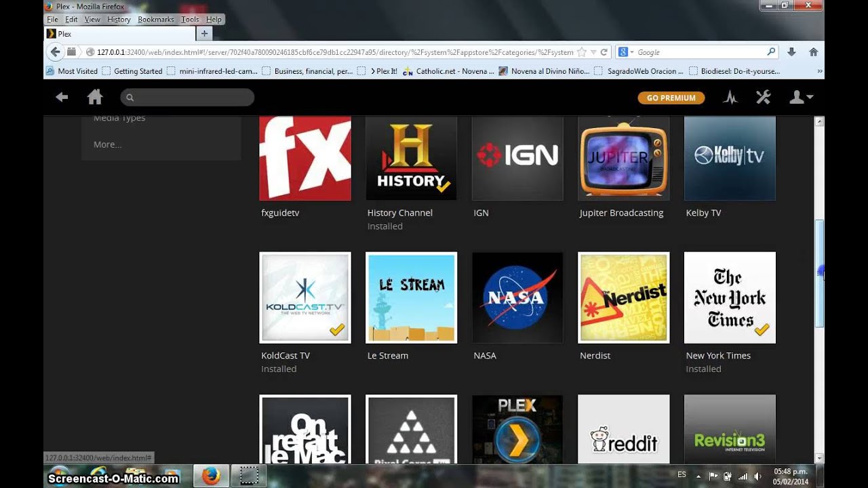
Task: Click the Kelby TV title link
Action: [703, 213]
